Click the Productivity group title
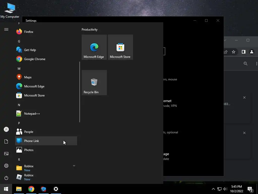Viewport: 258px width, 194px height. pyautogui.click(x=89, y=30)
